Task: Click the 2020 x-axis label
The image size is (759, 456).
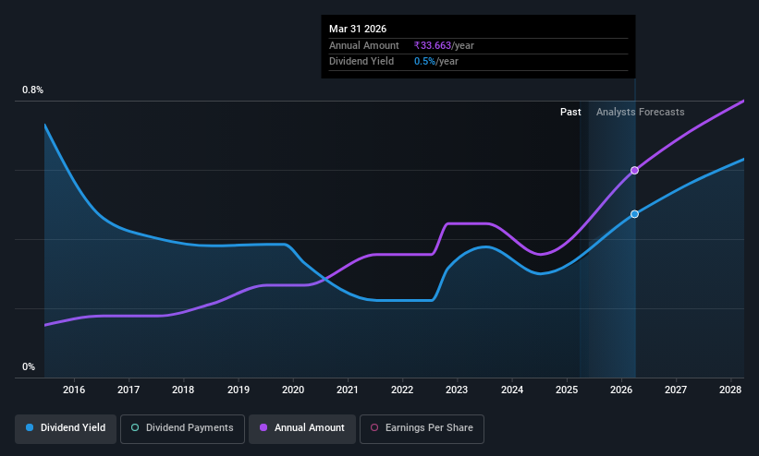Action: (293, 390)
